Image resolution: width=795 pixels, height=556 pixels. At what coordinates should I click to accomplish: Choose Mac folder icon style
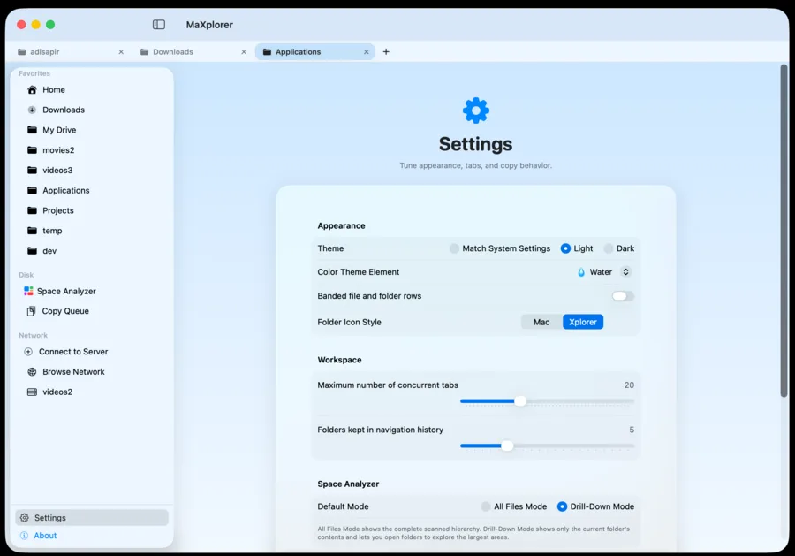541,322
